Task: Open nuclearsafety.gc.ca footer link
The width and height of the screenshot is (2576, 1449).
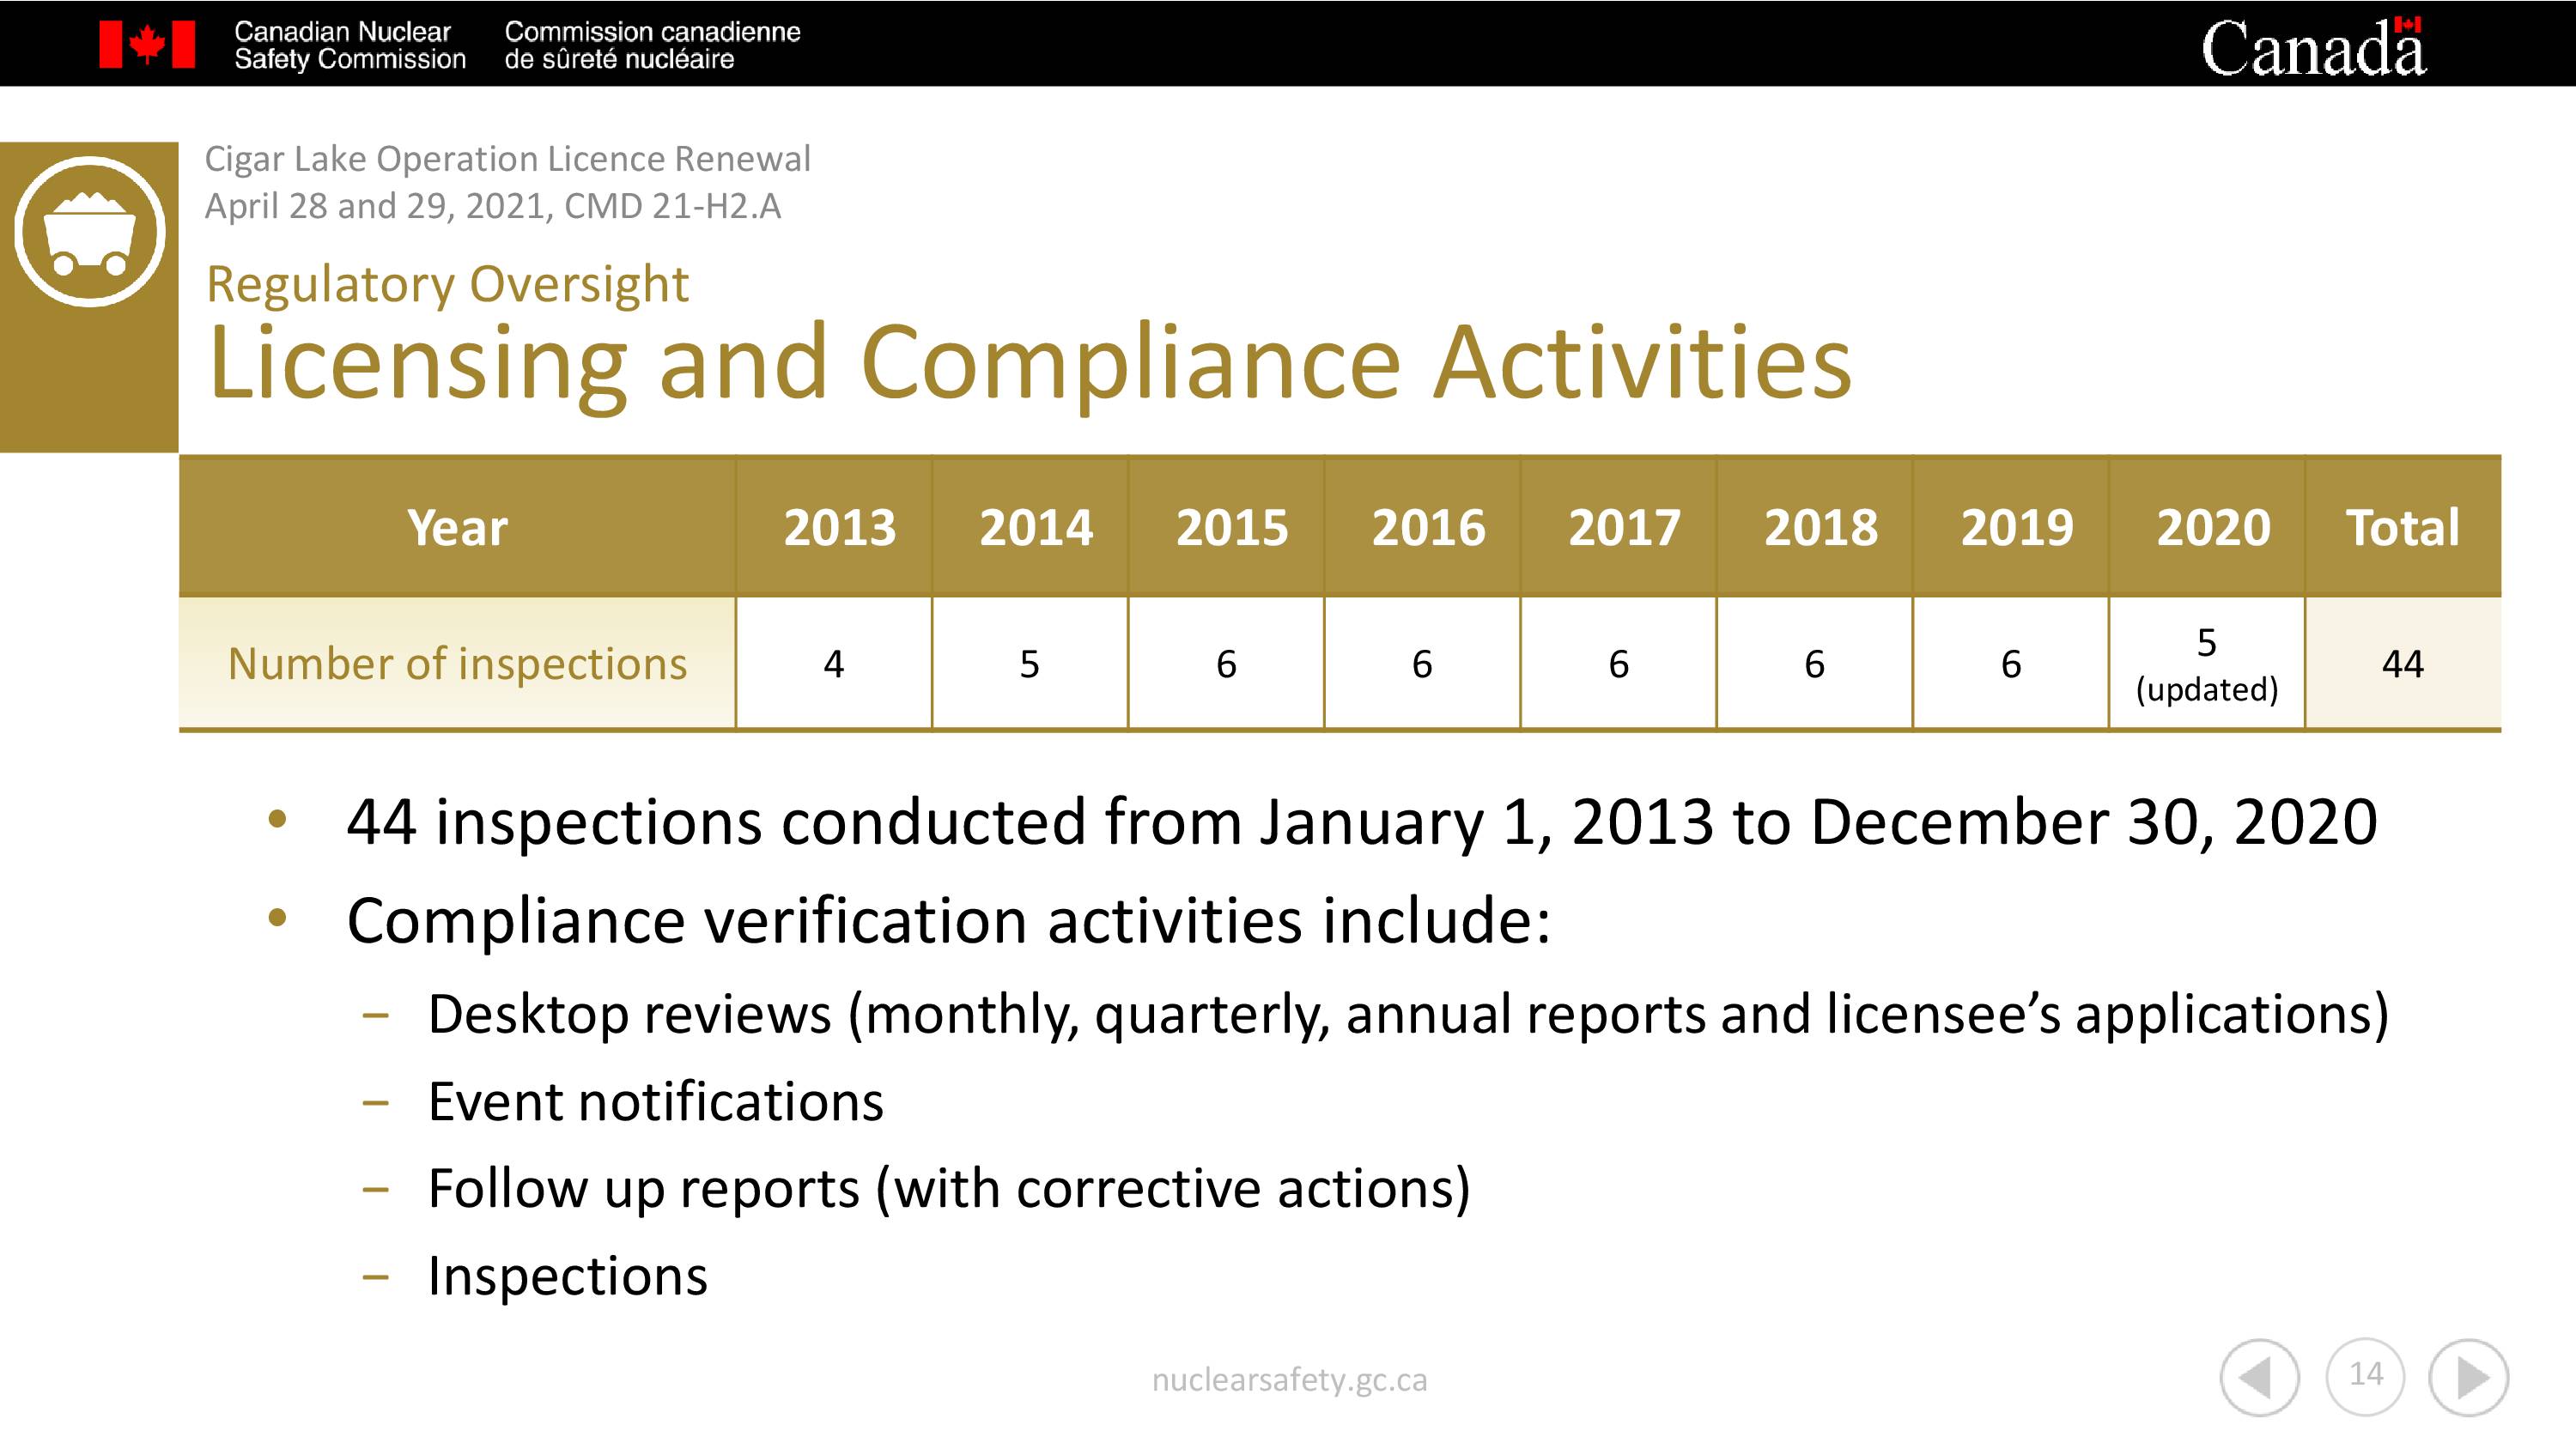Action: point(1289,1380)
